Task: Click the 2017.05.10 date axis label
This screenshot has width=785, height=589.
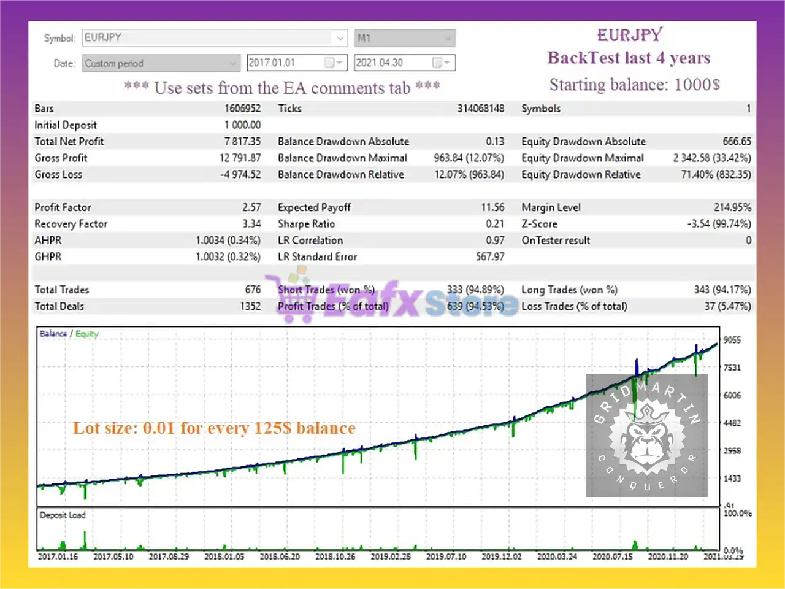Action: 113,556
